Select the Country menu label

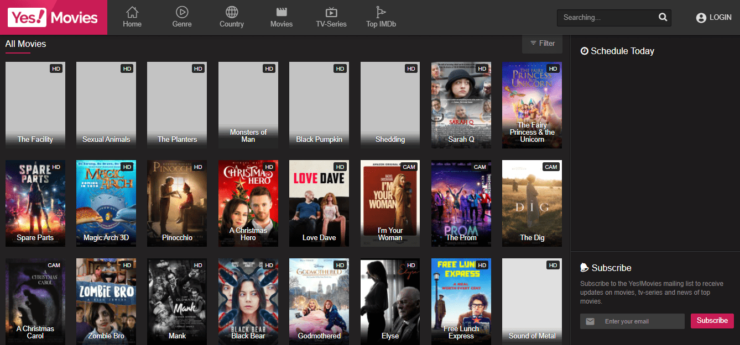[232, 24]
